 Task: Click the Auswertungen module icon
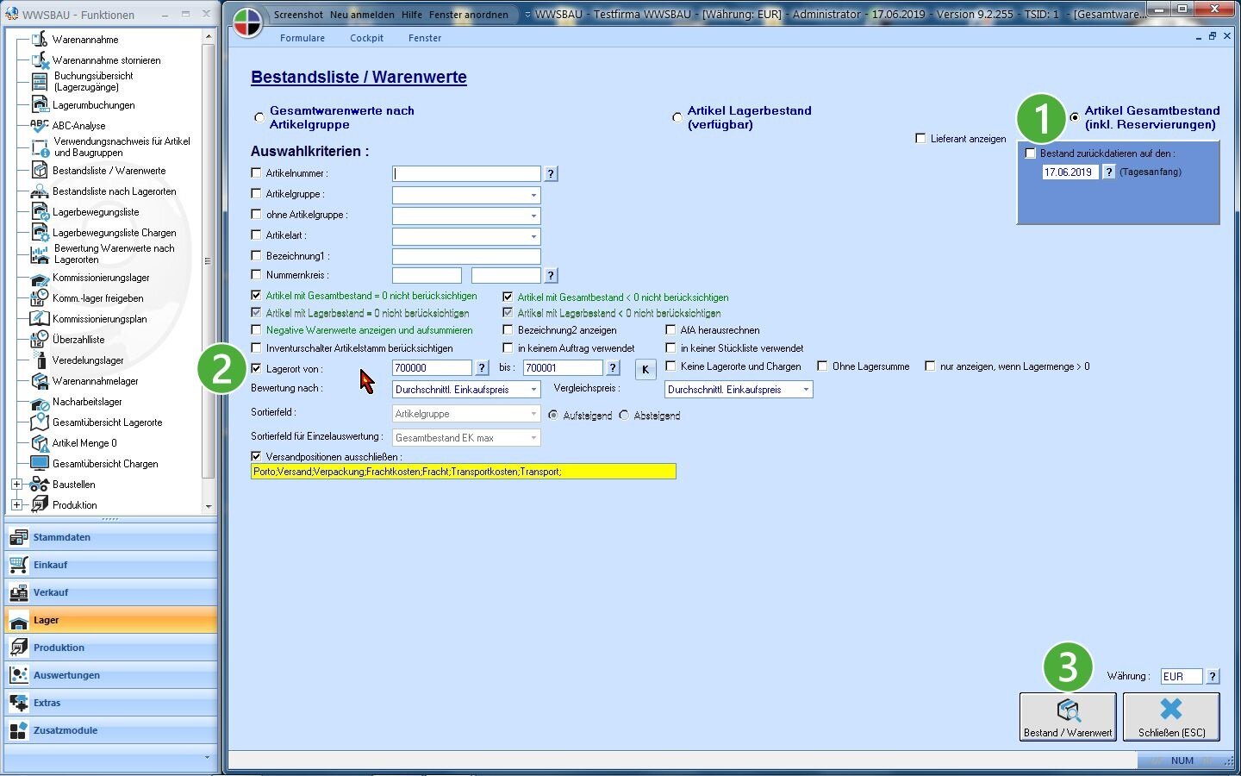[18, 675]
